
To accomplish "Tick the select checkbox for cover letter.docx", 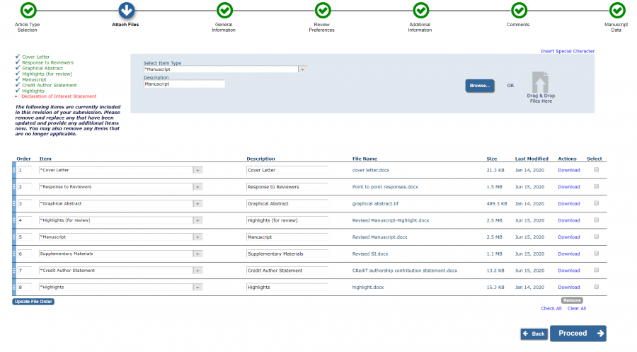I will coord(597,170).
